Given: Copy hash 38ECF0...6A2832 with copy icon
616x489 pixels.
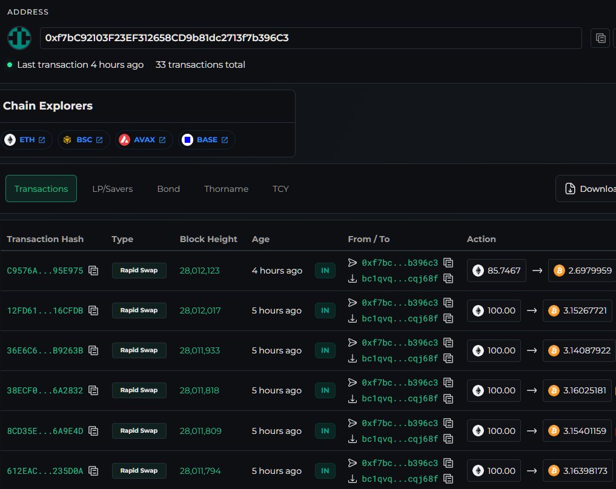Looking at the screenshot, I should [x=93, y=390].
